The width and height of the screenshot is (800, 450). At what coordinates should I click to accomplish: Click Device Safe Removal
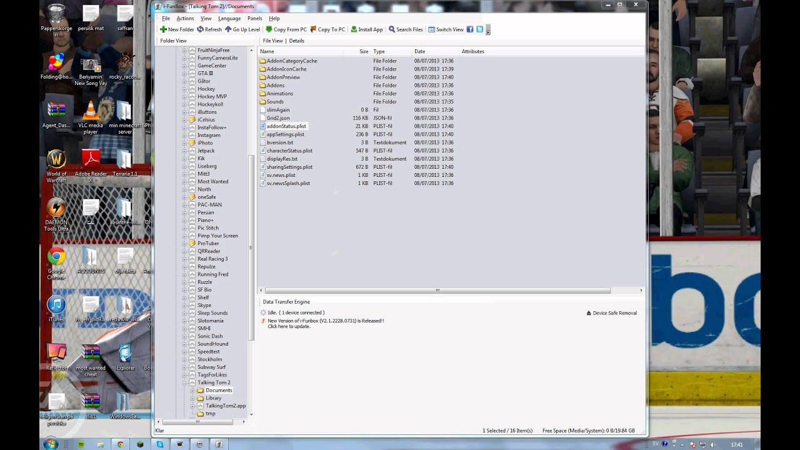click(611, 313)
